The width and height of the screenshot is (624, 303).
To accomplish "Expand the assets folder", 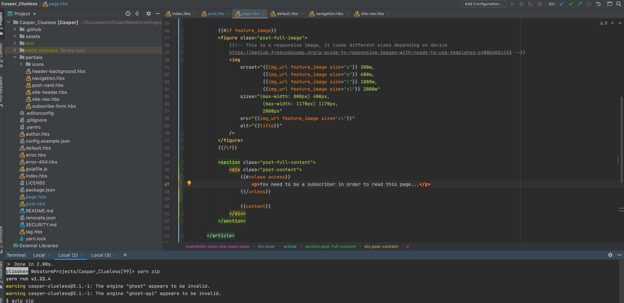I will coord(15,36).
